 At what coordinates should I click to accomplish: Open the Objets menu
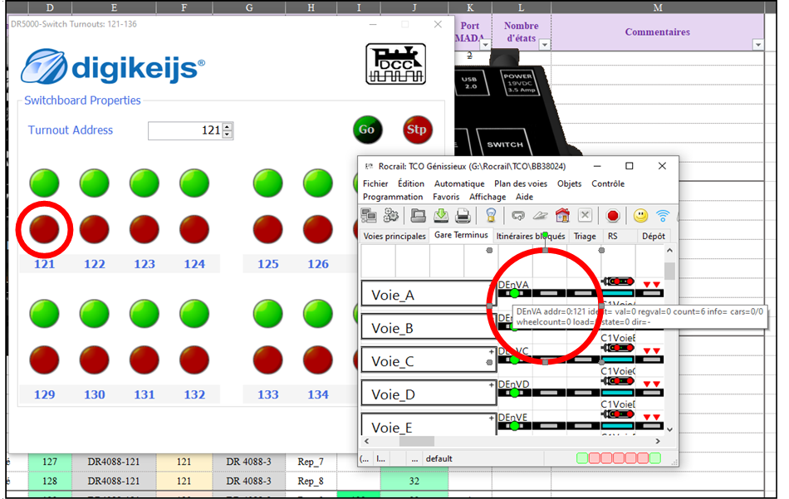(x=569, y=183)
